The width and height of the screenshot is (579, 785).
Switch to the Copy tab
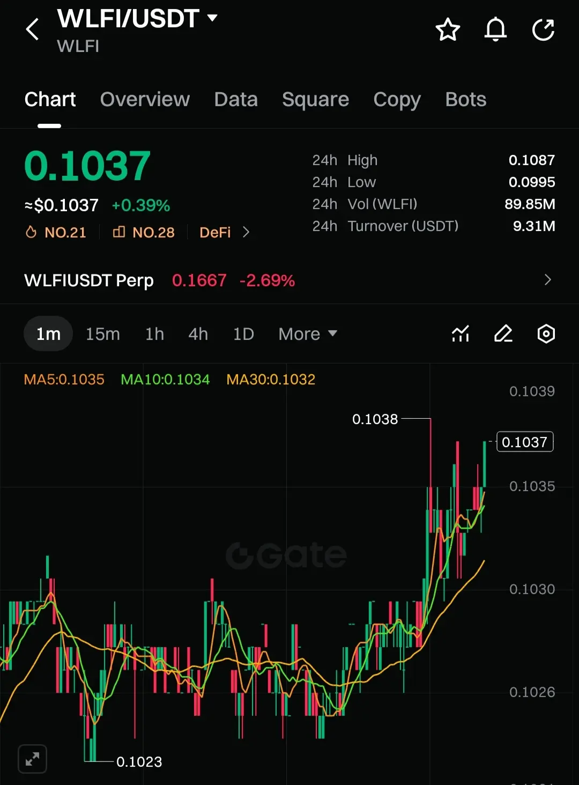[397, 100]
